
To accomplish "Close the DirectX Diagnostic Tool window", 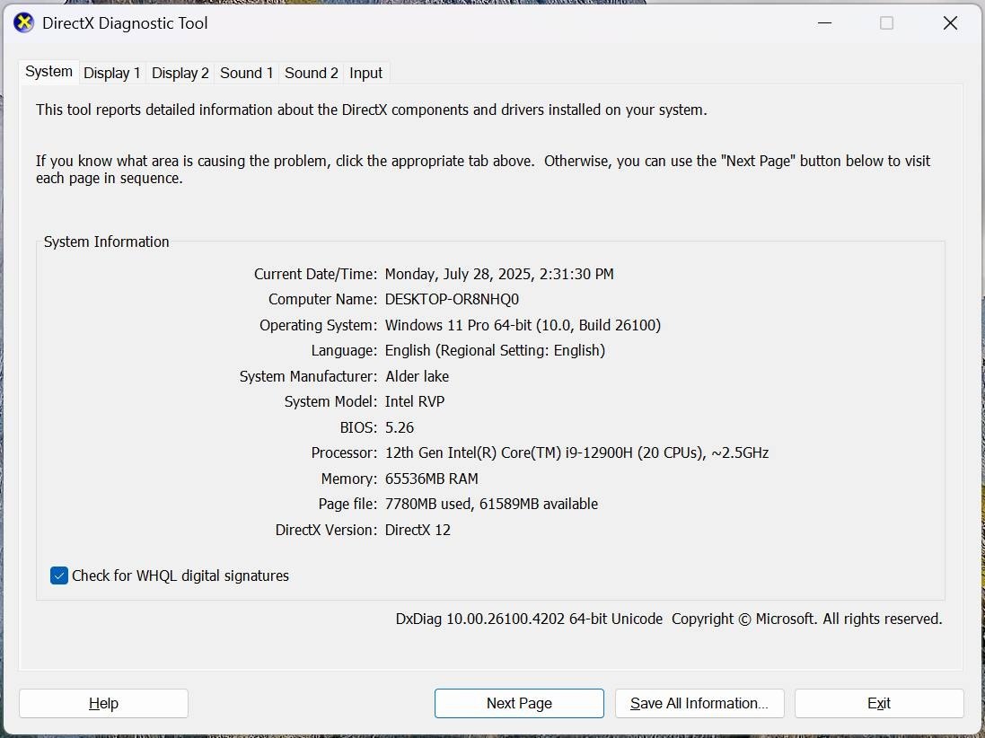I will pos(951,23).
